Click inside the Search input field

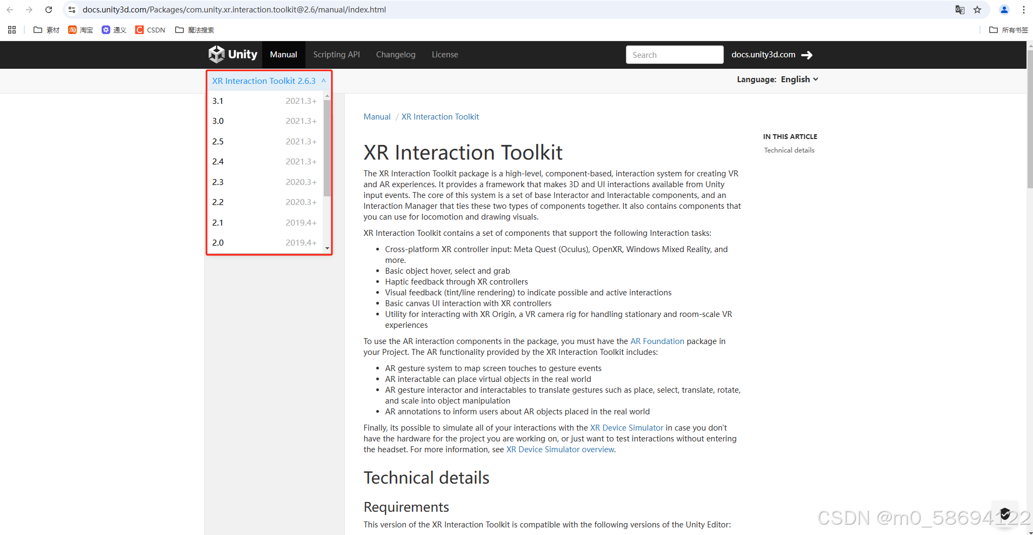pos(675,55)
